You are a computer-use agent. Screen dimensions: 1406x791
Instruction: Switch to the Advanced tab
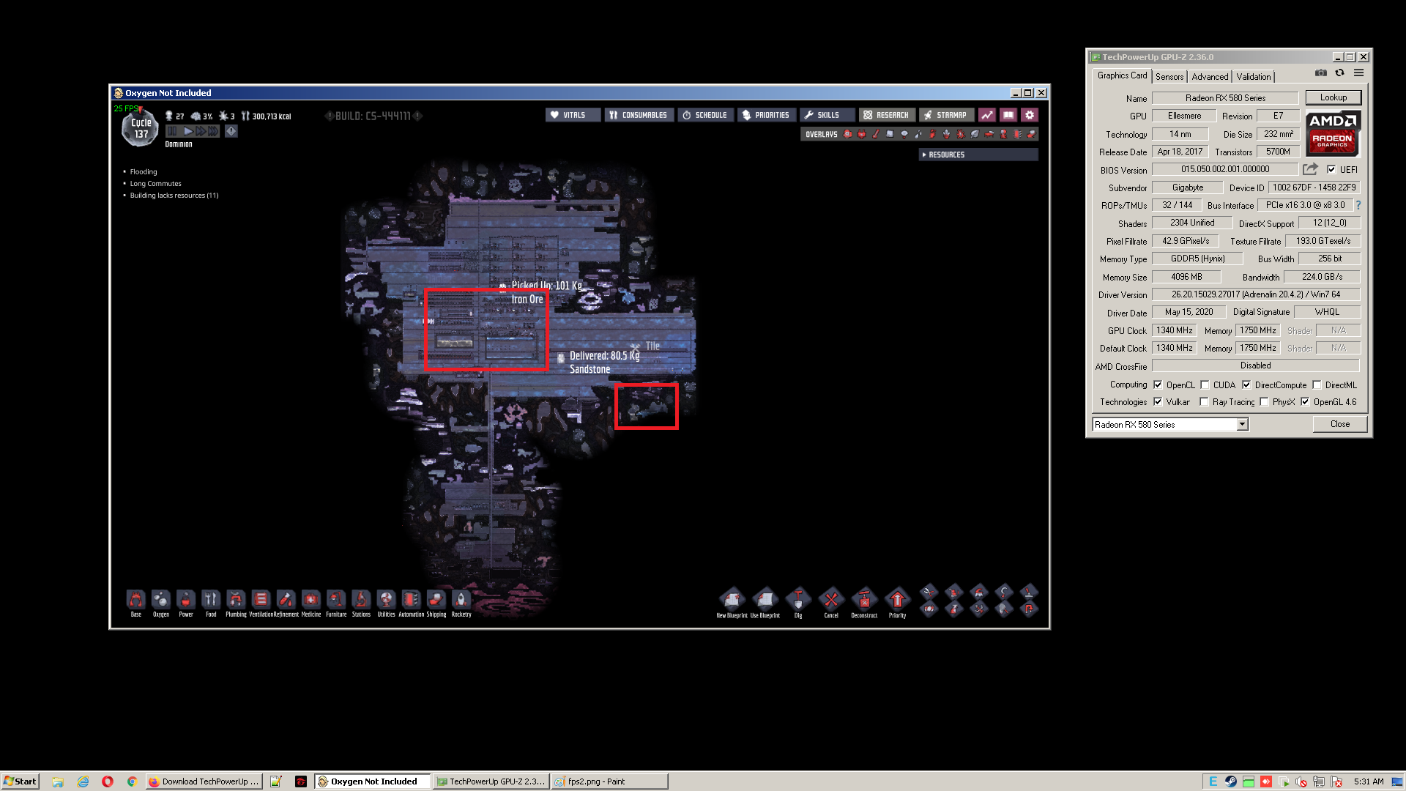coord(1209,77)
